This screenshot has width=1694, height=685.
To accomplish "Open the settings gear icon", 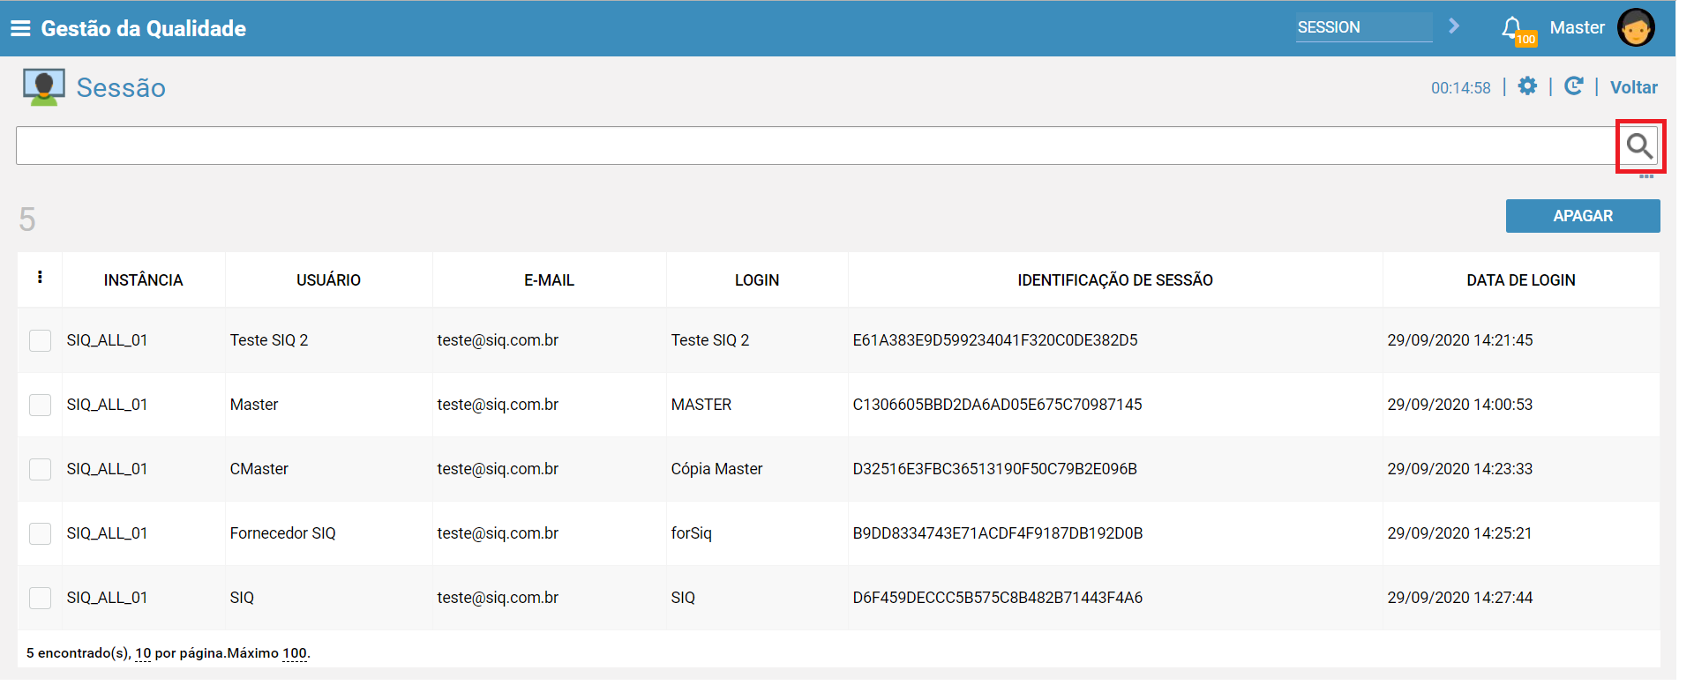I will point(1527,86).
